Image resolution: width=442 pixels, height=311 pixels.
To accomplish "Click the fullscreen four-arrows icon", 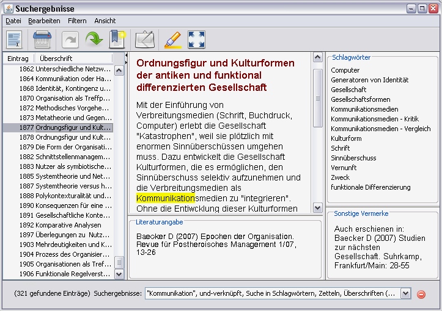I will click(196, 40).
